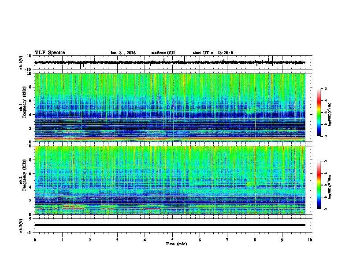
Task: Click the ch.3 flat voltage trace
Action: (170, 225)
